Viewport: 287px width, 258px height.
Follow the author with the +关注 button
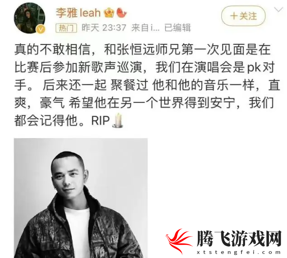[243, 16]
